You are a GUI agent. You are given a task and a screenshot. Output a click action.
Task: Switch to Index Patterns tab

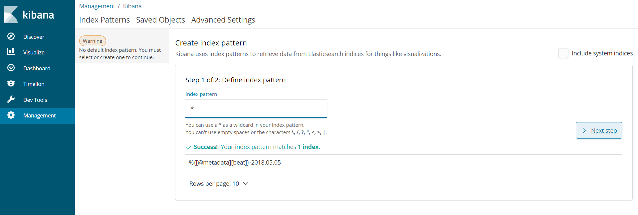105,20
